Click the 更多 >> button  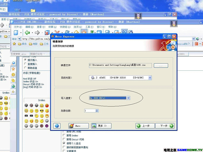pos(101,126)
